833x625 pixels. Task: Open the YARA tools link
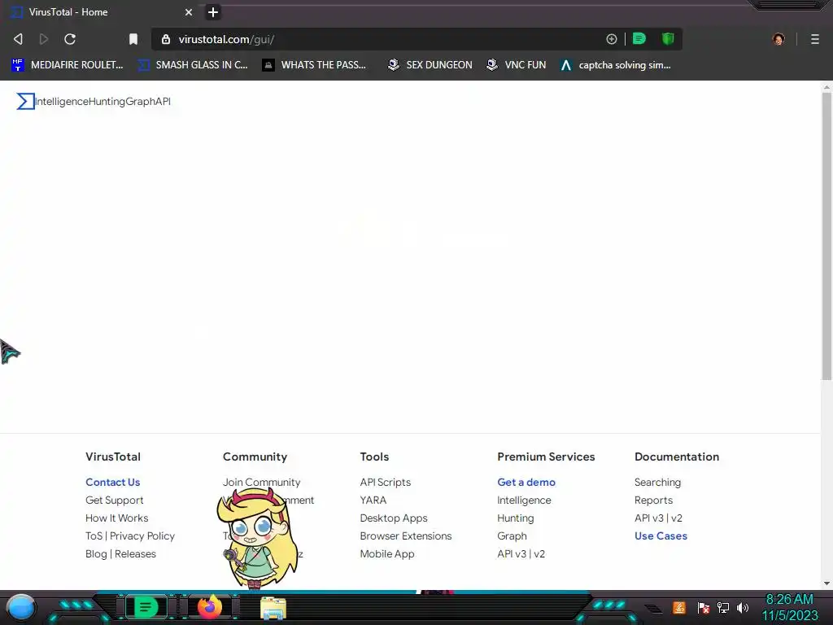coord(373,500)
